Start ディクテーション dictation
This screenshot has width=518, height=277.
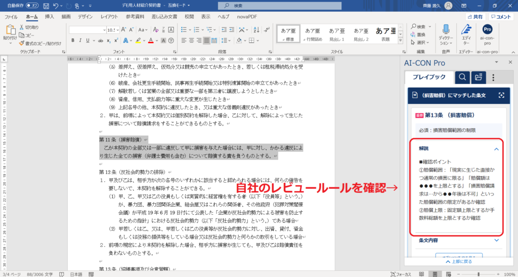pos(446,34)
